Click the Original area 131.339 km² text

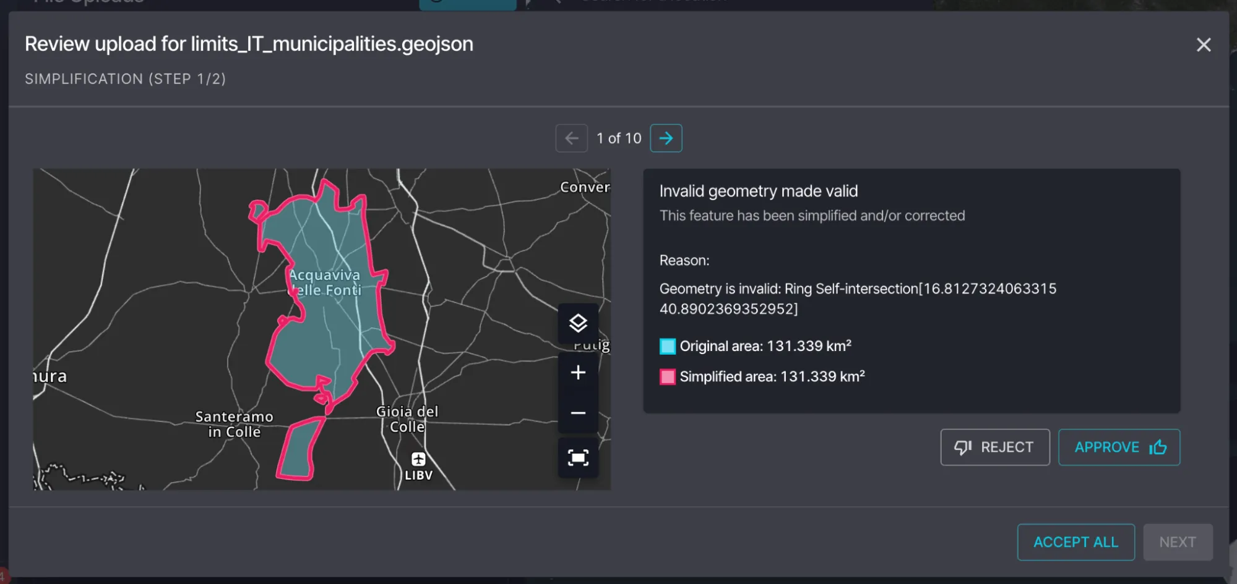(x=765, y=346)
